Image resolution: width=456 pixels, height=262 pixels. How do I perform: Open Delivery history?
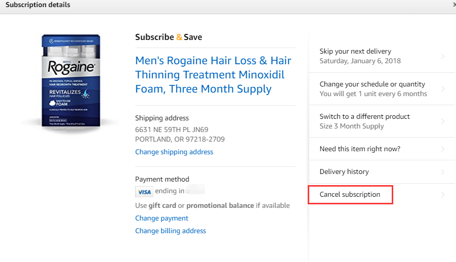point(382,171)
